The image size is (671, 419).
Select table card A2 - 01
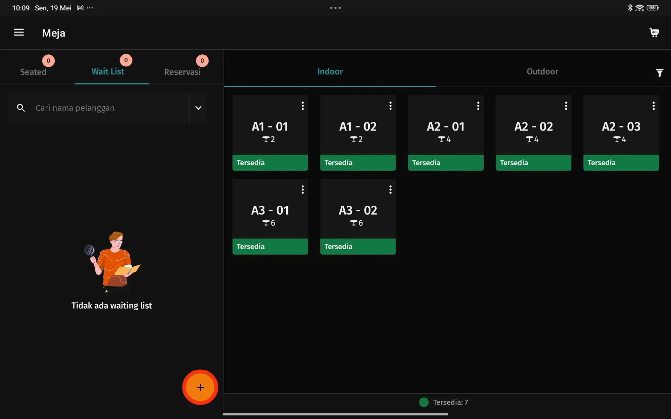(x=445, y=133)
